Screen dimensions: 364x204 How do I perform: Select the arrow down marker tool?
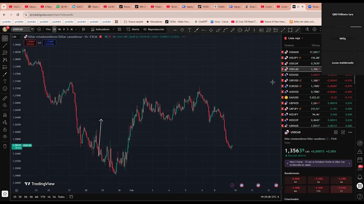[x=182, y=30]
